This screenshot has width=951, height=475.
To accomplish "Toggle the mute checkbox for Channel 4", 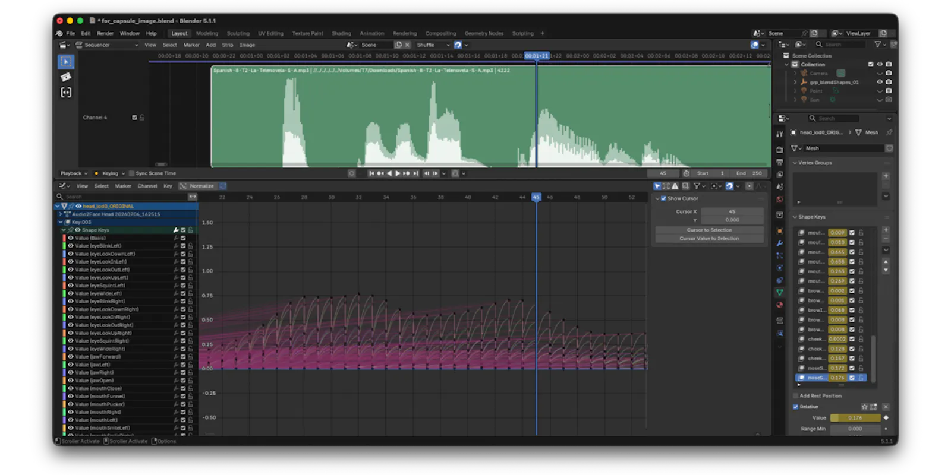I will (x=134, y=118).
